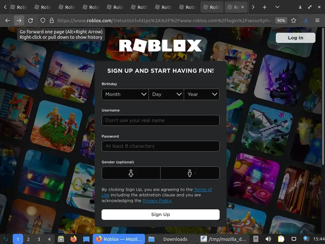Image resolution: width=325 pixels, height=244 pixels.
Task: Open the Firefox hamburger application menu
Action: pos(317,20)
